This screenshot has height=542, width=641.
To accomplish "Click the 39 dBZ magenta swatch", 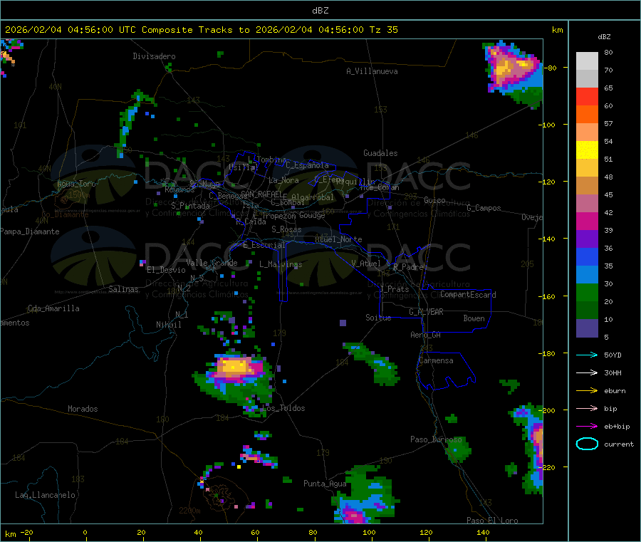I will (587, 221).
